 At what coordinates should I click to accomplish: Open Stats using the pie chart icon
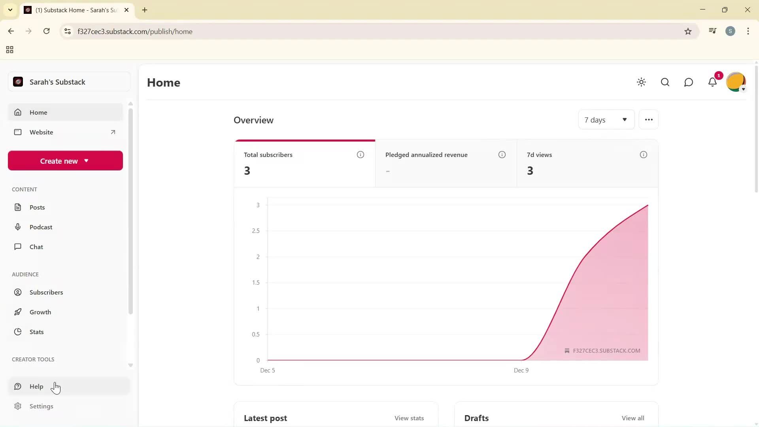18,332
